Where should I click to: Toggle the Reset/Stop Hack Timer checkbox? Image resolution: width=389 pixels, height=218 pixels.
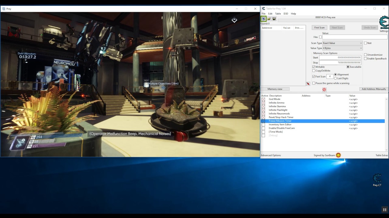pos(263,117)
